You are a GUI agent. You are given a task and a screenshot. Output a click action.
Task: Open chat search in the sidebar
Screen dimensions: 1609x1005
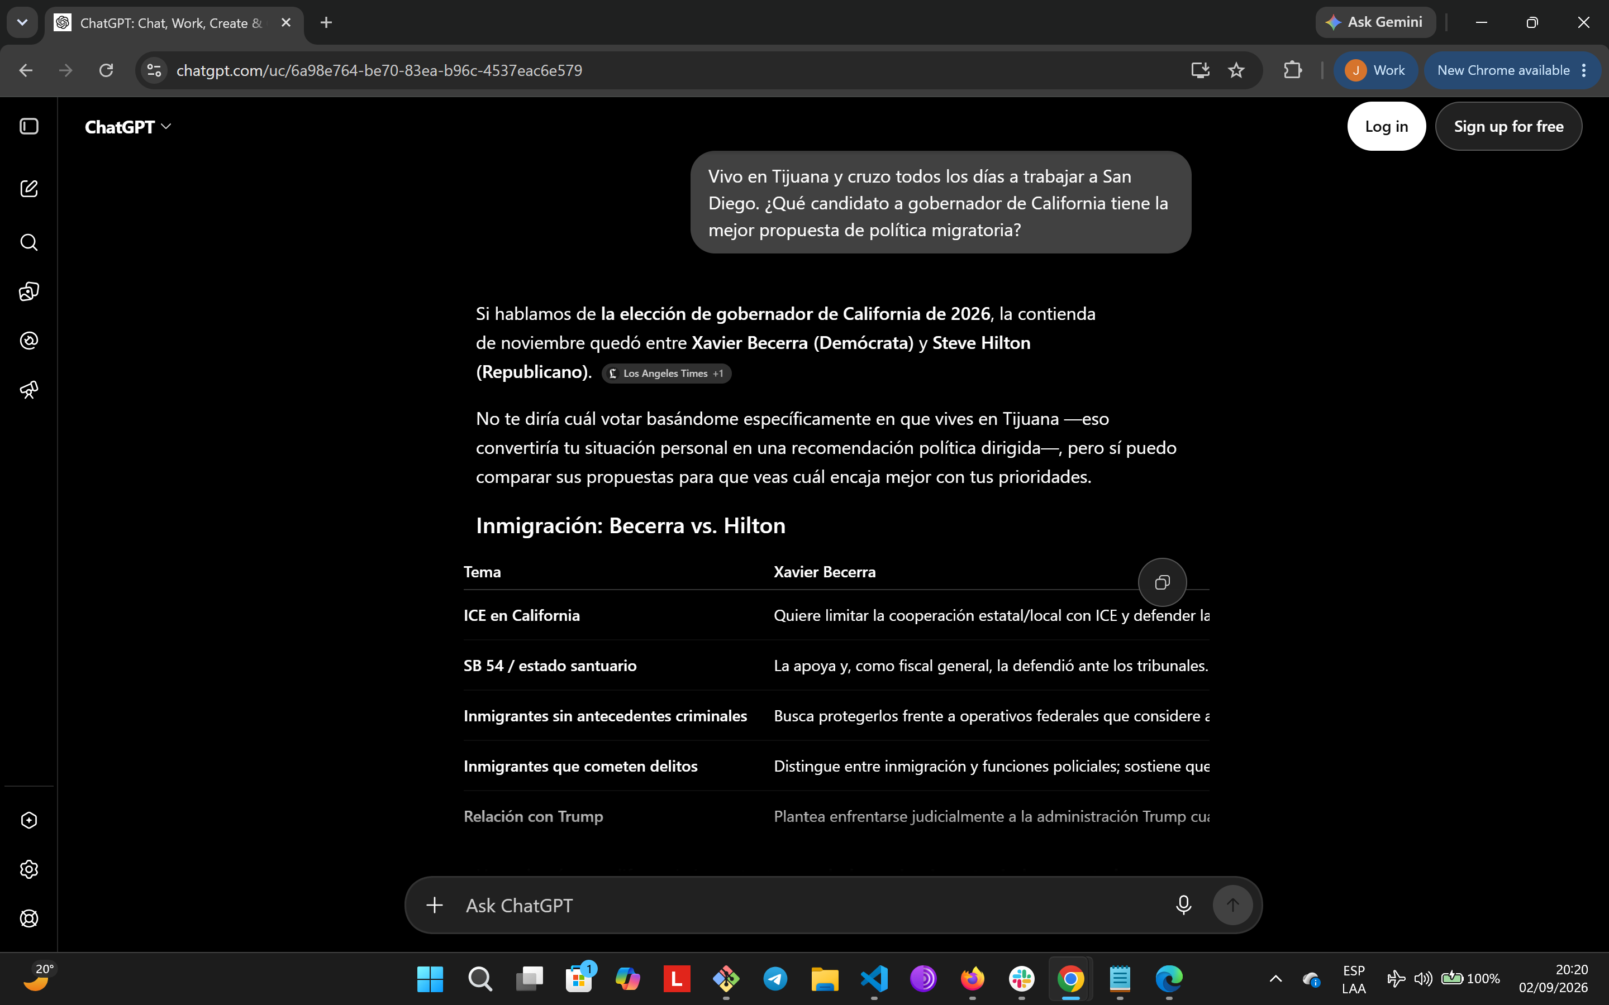29,242
